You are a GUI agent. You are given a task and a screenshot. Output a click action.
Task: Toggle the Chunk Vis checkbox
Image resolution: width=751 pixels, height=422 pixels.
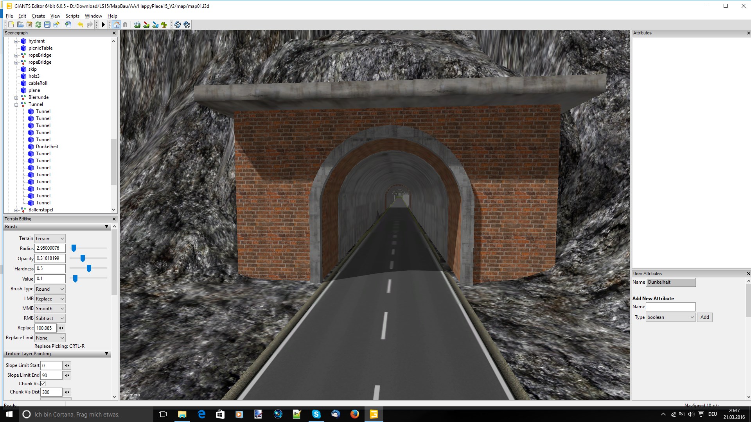tap(43, 384)
